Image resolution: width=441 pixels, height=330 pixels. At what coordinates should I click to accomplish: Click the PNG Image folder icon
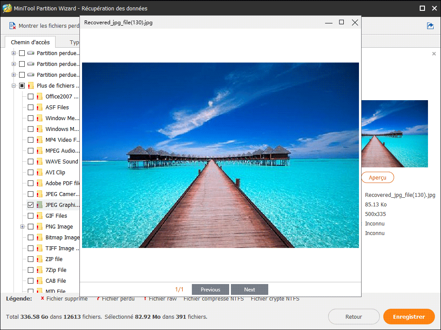point(39,226)
